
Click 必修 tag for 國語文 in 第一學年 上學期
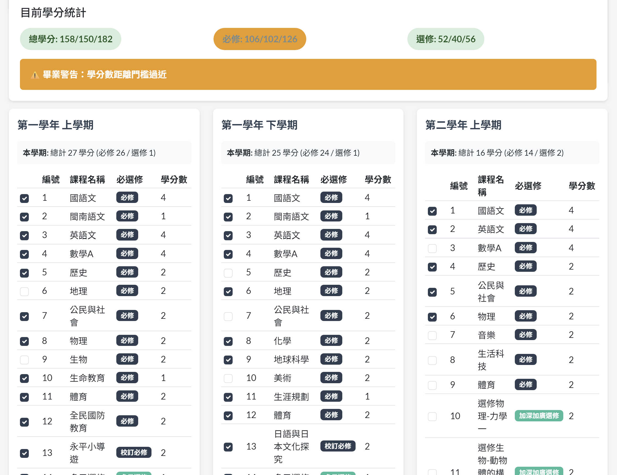coord(127,197)
